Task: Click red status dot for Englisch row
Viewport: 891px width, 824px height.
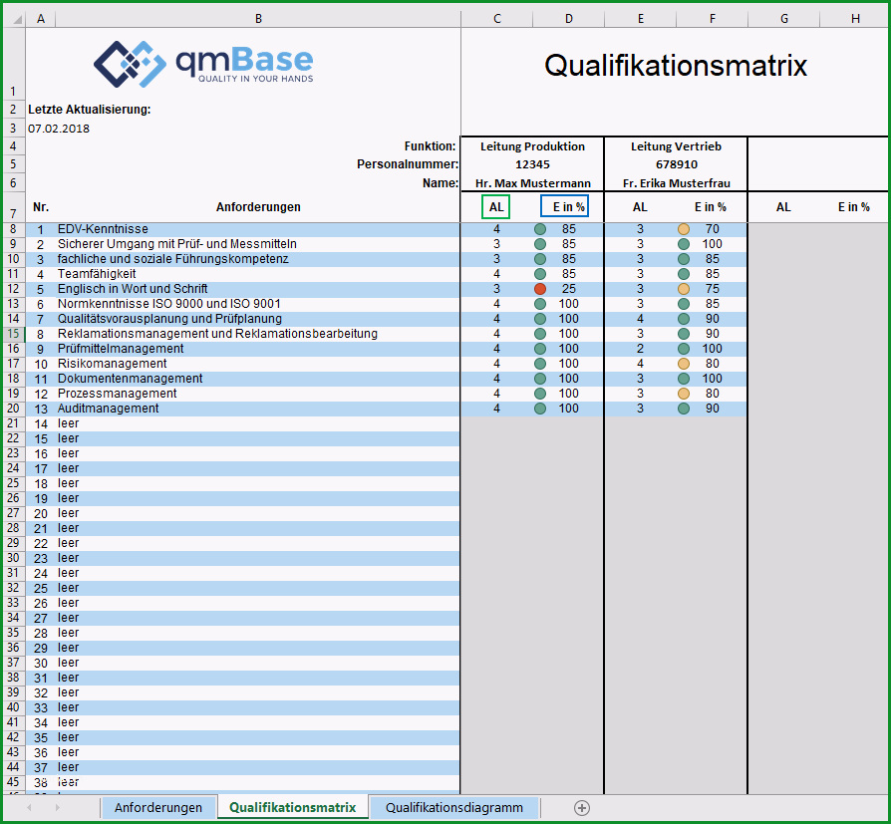Action: pyautogui.click(x=540, y=289)
